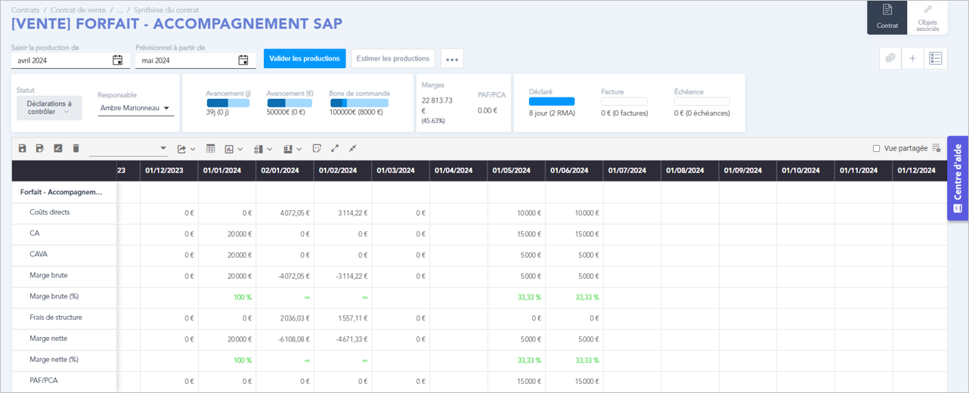Open the export icon in grid toolbar

pos(181,149)
